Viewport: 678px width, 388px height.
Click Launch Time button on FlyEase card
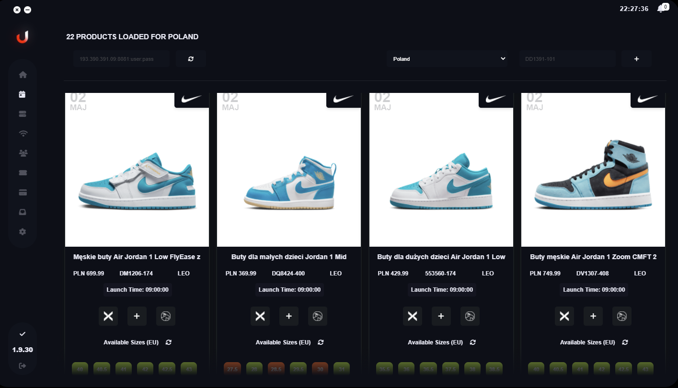(138, 290)
